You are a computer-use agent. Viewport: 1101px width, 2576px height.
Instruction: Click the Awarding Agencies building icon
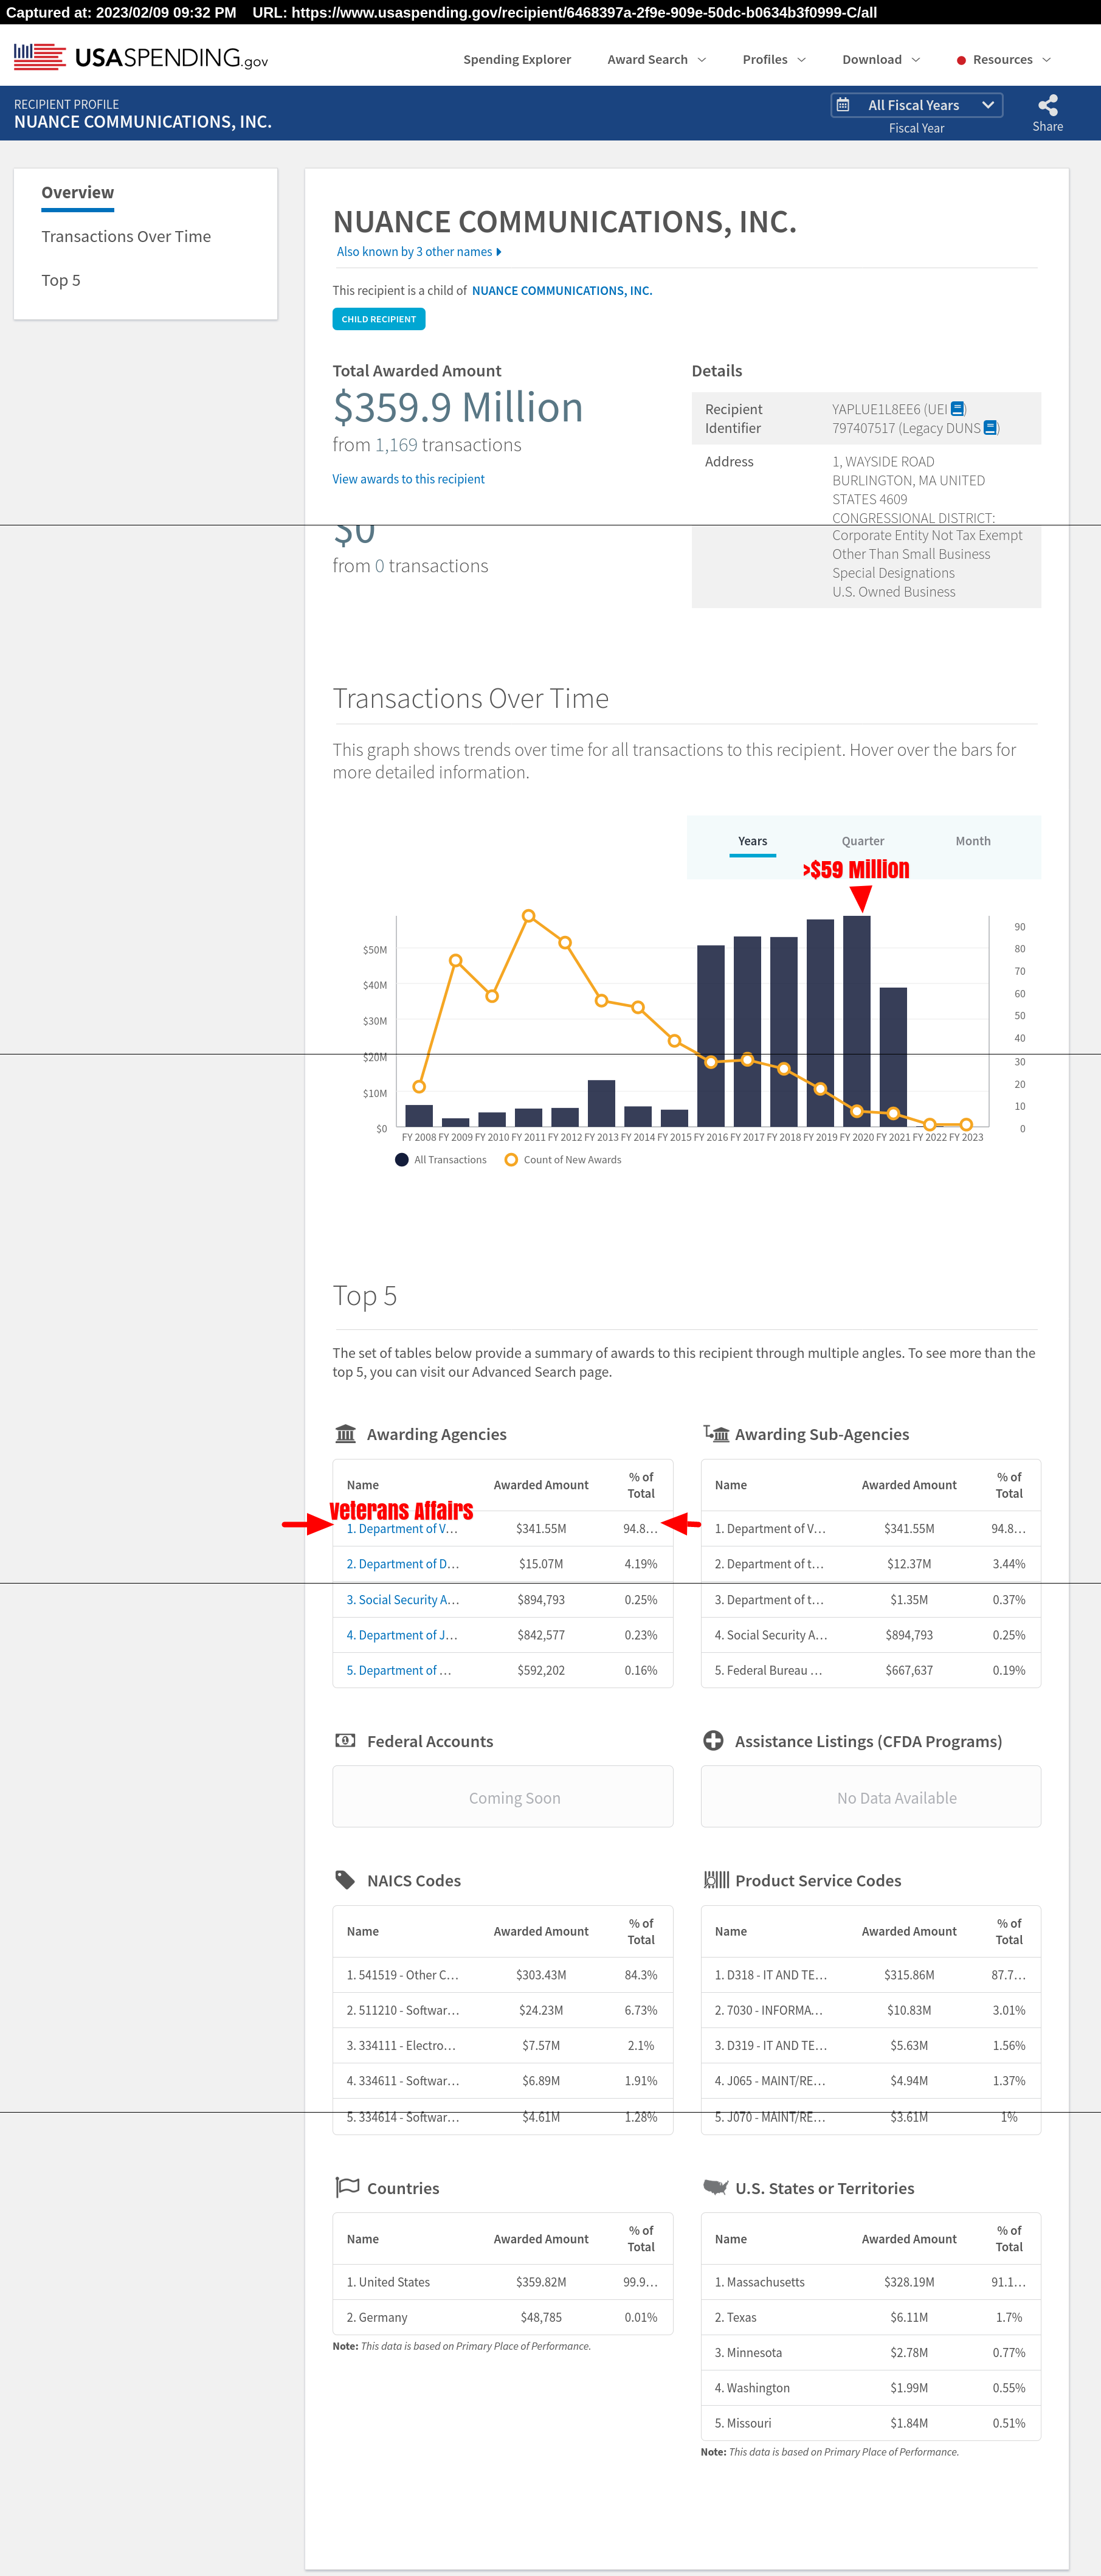pos(345,1433)
